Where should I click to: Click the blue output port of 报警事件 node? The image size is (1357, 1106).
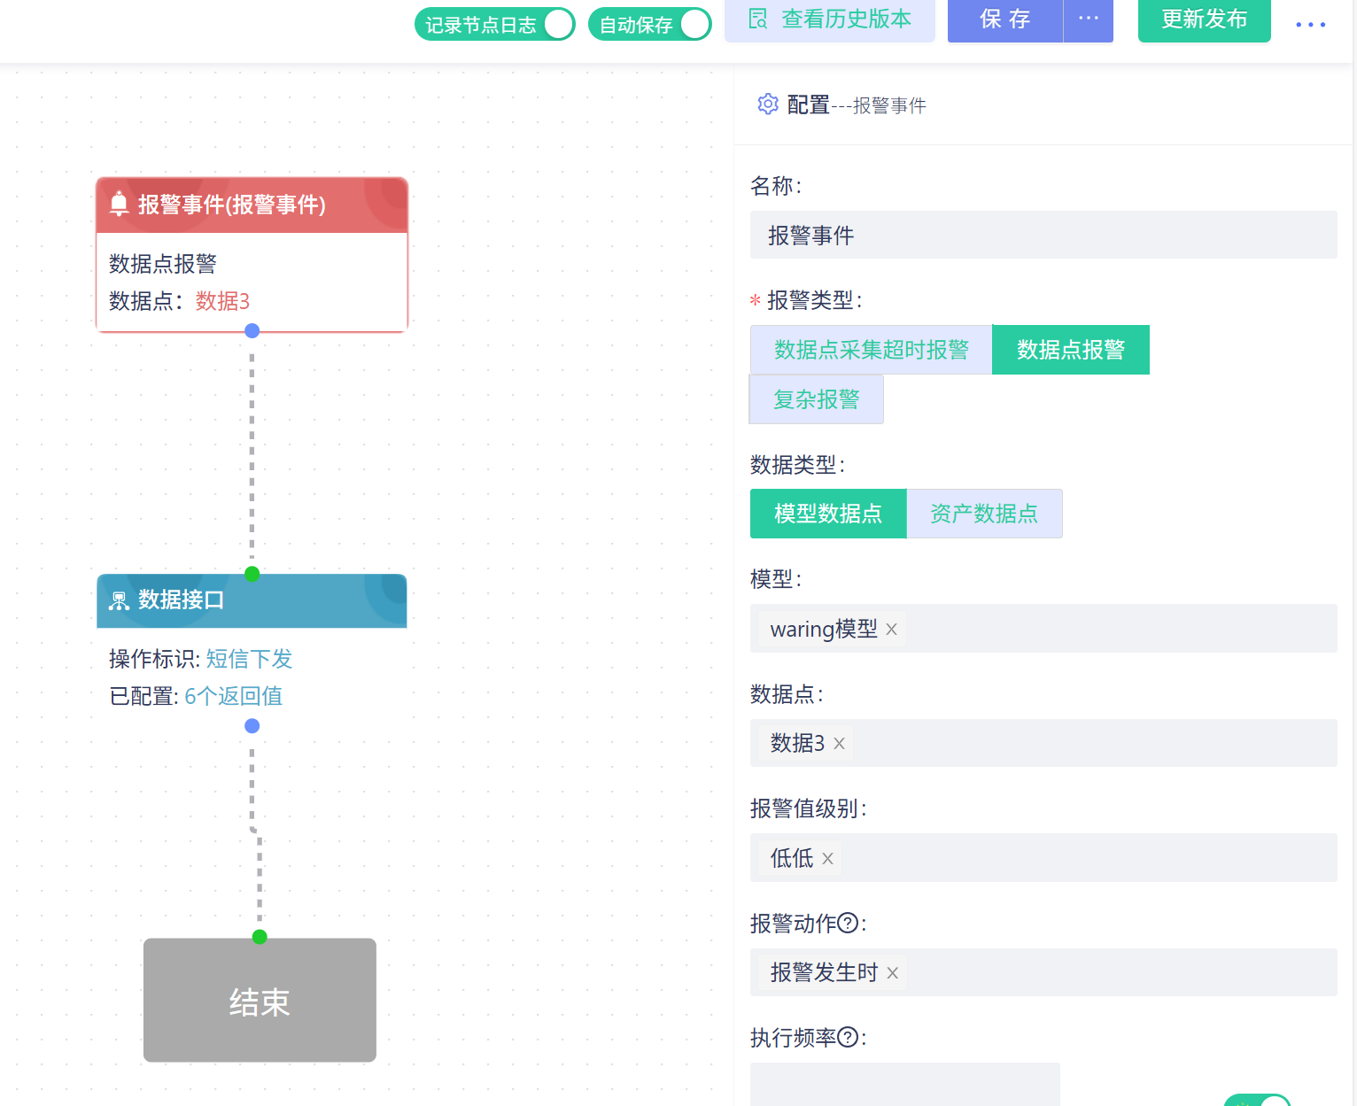[x=252, y=330]
